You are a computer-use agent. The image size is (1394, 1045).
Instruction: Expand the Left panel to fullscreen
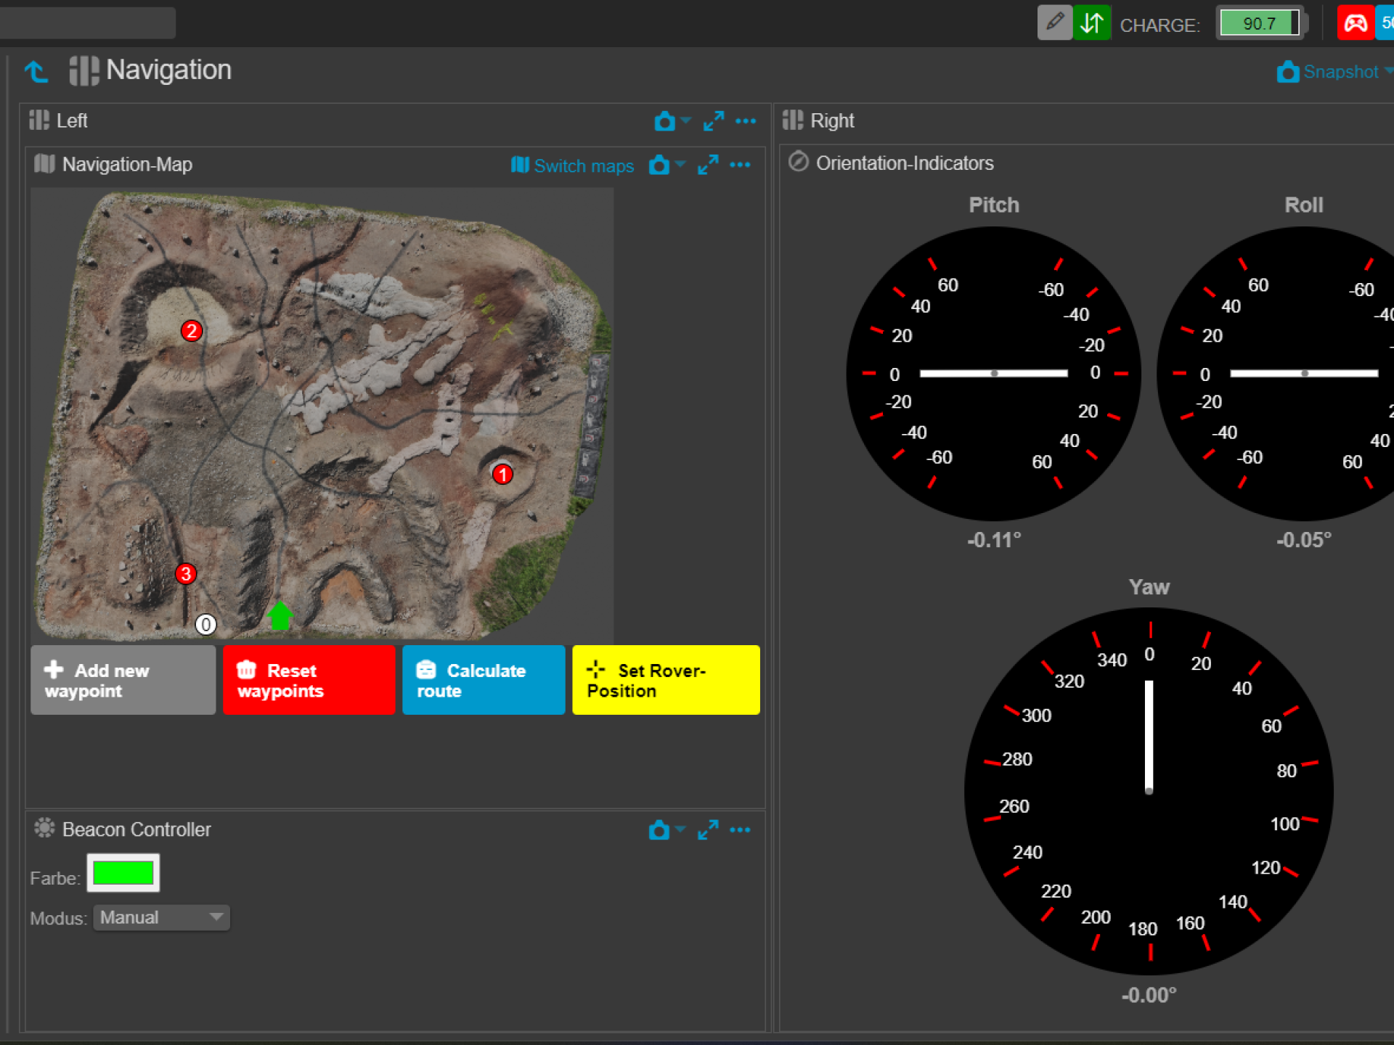point(713,121)
